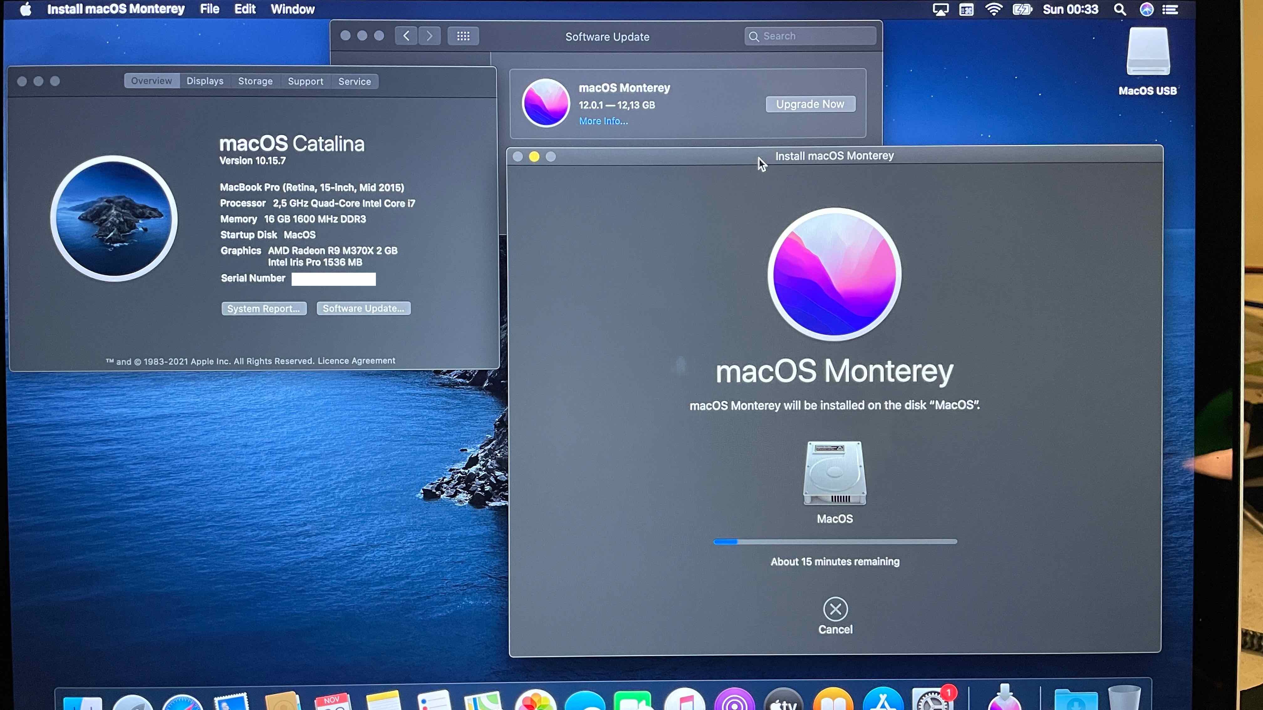Open the More Info... link
The image size is (1263, 710).
click(603, 121)
